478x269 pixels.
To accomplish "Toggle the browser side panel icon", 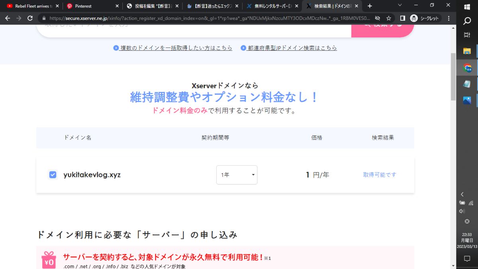I will [403, 18].
